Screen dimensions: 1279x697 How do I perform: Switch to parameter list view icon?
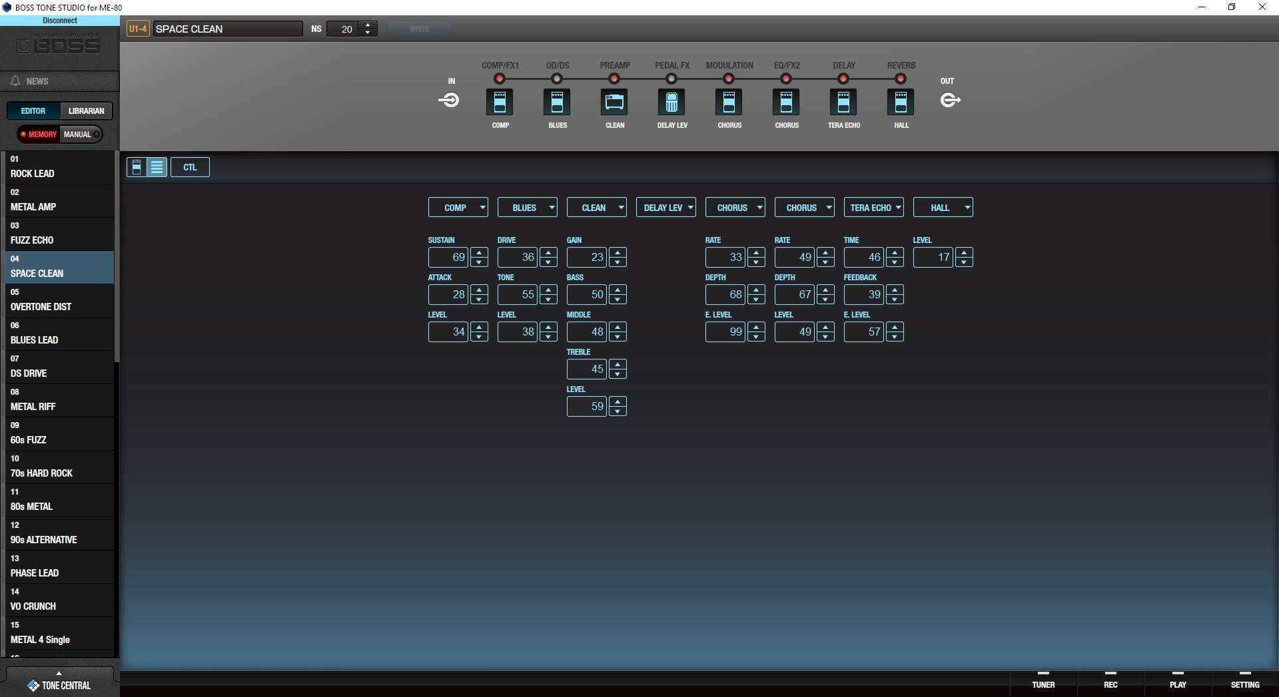pyautogui.click(x=157, y=167)
